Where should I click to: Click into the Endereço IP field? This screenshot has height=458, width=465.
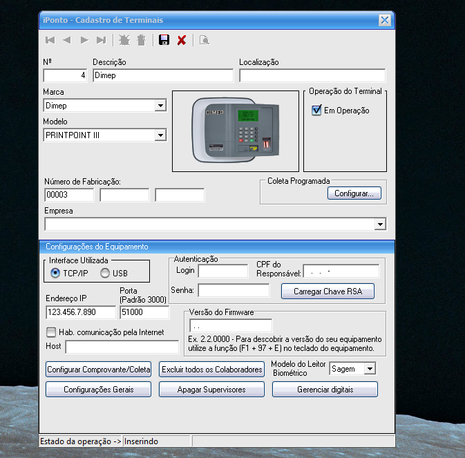pos(80,313)
